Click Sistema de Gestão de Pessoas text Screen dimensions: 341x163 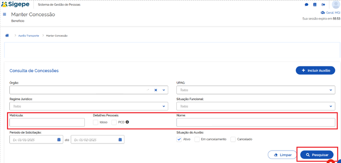59,4
